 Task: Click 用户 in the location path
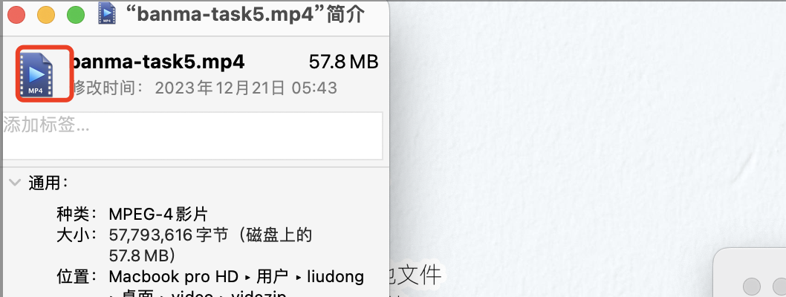coord(272,276)
